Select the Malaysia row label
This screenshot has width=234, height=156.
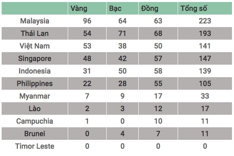tap(34, 21)
